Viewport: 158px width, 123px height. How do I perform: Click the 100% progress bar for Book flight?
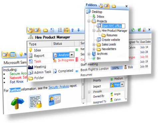click(117, 68)
